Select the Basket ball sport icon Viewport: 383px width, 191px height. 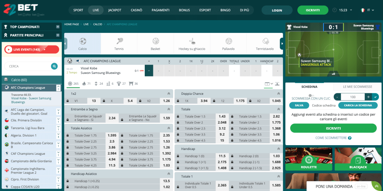156,41
